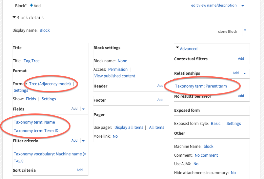Open Filter criteria Add dropdown arrow

[x=83, y=141]
